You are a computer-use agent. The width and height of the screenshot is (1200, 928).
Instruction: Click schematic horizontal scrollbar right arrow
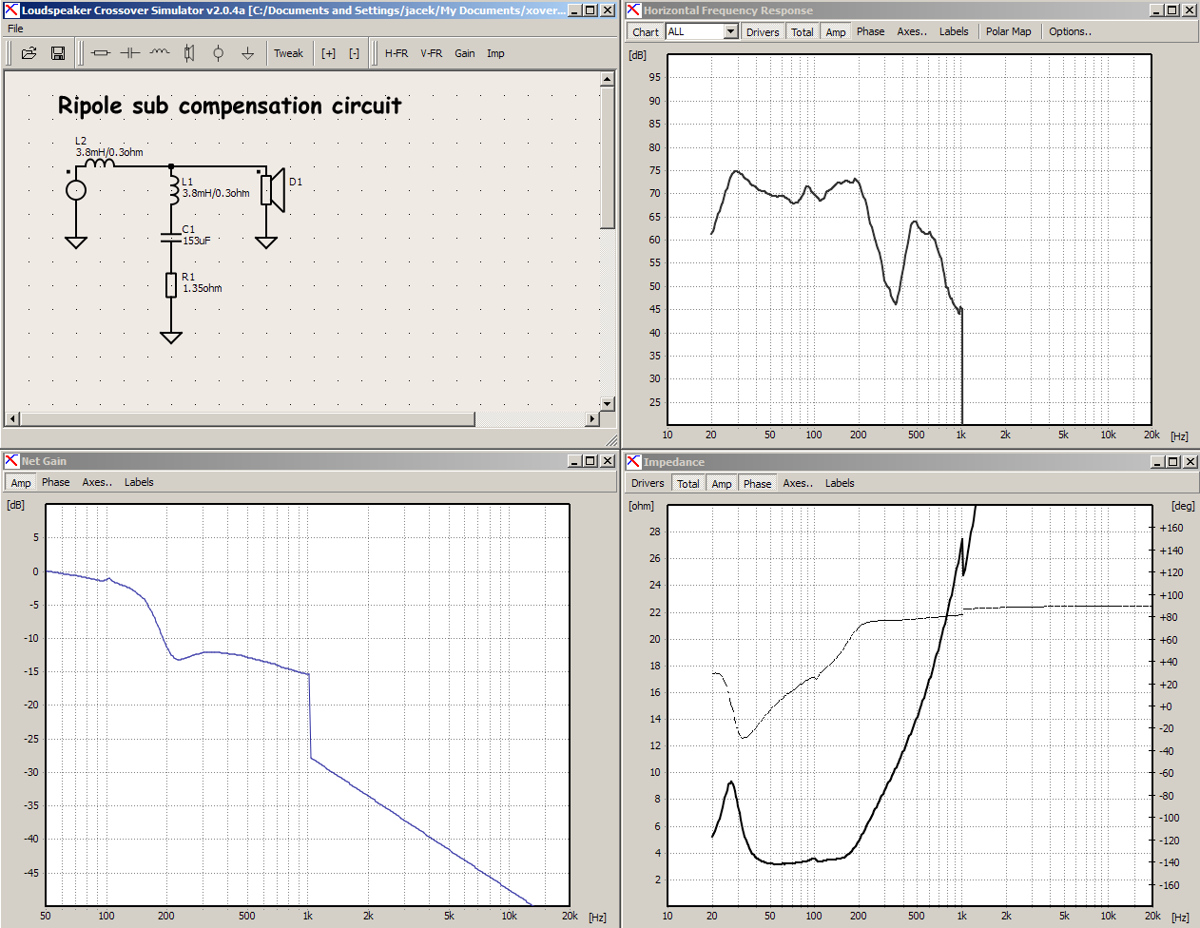tap(592, 418)
